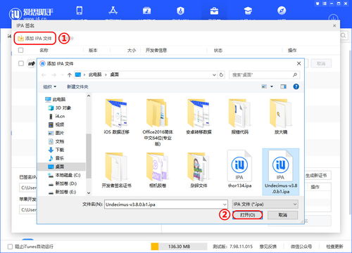Click the search 桌面 input box

[264, 74]
